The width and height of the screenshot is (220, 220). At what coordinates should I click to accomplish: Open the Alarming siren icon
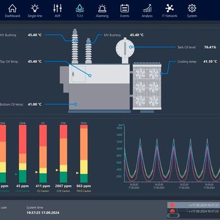[102, 8]
